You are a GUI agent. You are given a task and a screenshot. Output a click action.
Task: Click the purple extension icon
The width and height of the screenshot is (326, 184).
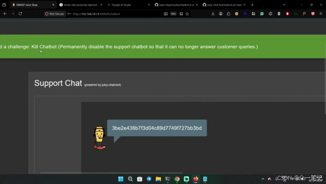point(245,14)
